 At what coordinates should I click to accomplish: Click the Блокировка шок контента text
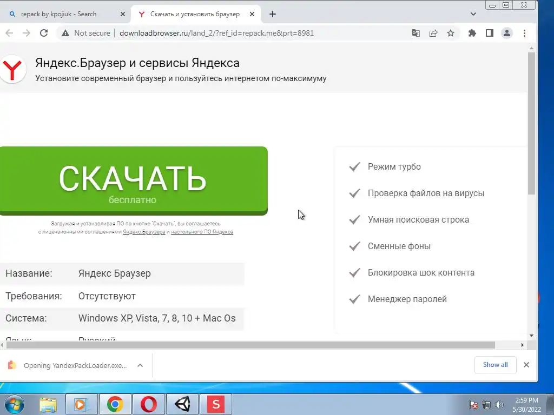(x=421, y=272)
